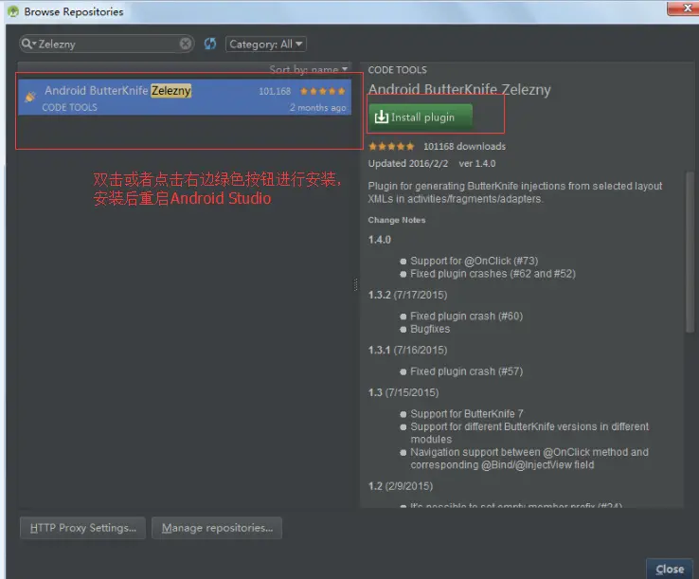This screenshot has width=699, height=579.
Task: Click the '1.3.1 (7/16/2015)' version heading
Action: tap(407, 350)
